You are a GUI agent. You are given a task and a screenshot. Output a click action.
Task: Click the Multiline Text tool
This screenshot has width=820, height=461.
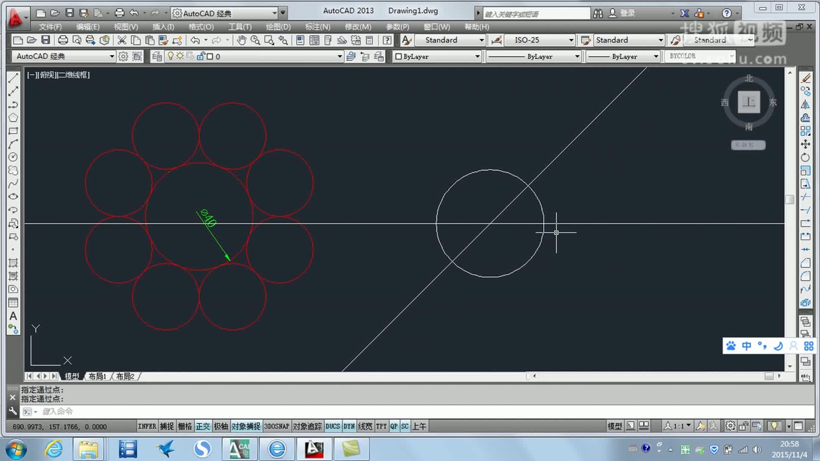pyautogui.click(x=13, y=316)
